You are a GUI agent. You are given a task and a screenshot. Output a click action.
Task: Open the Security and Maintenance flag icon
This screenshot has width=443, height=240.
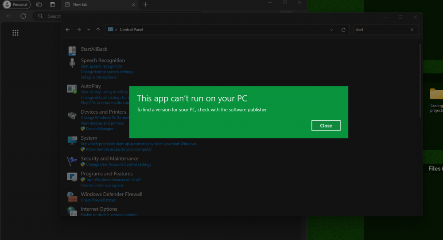point(72,161)
